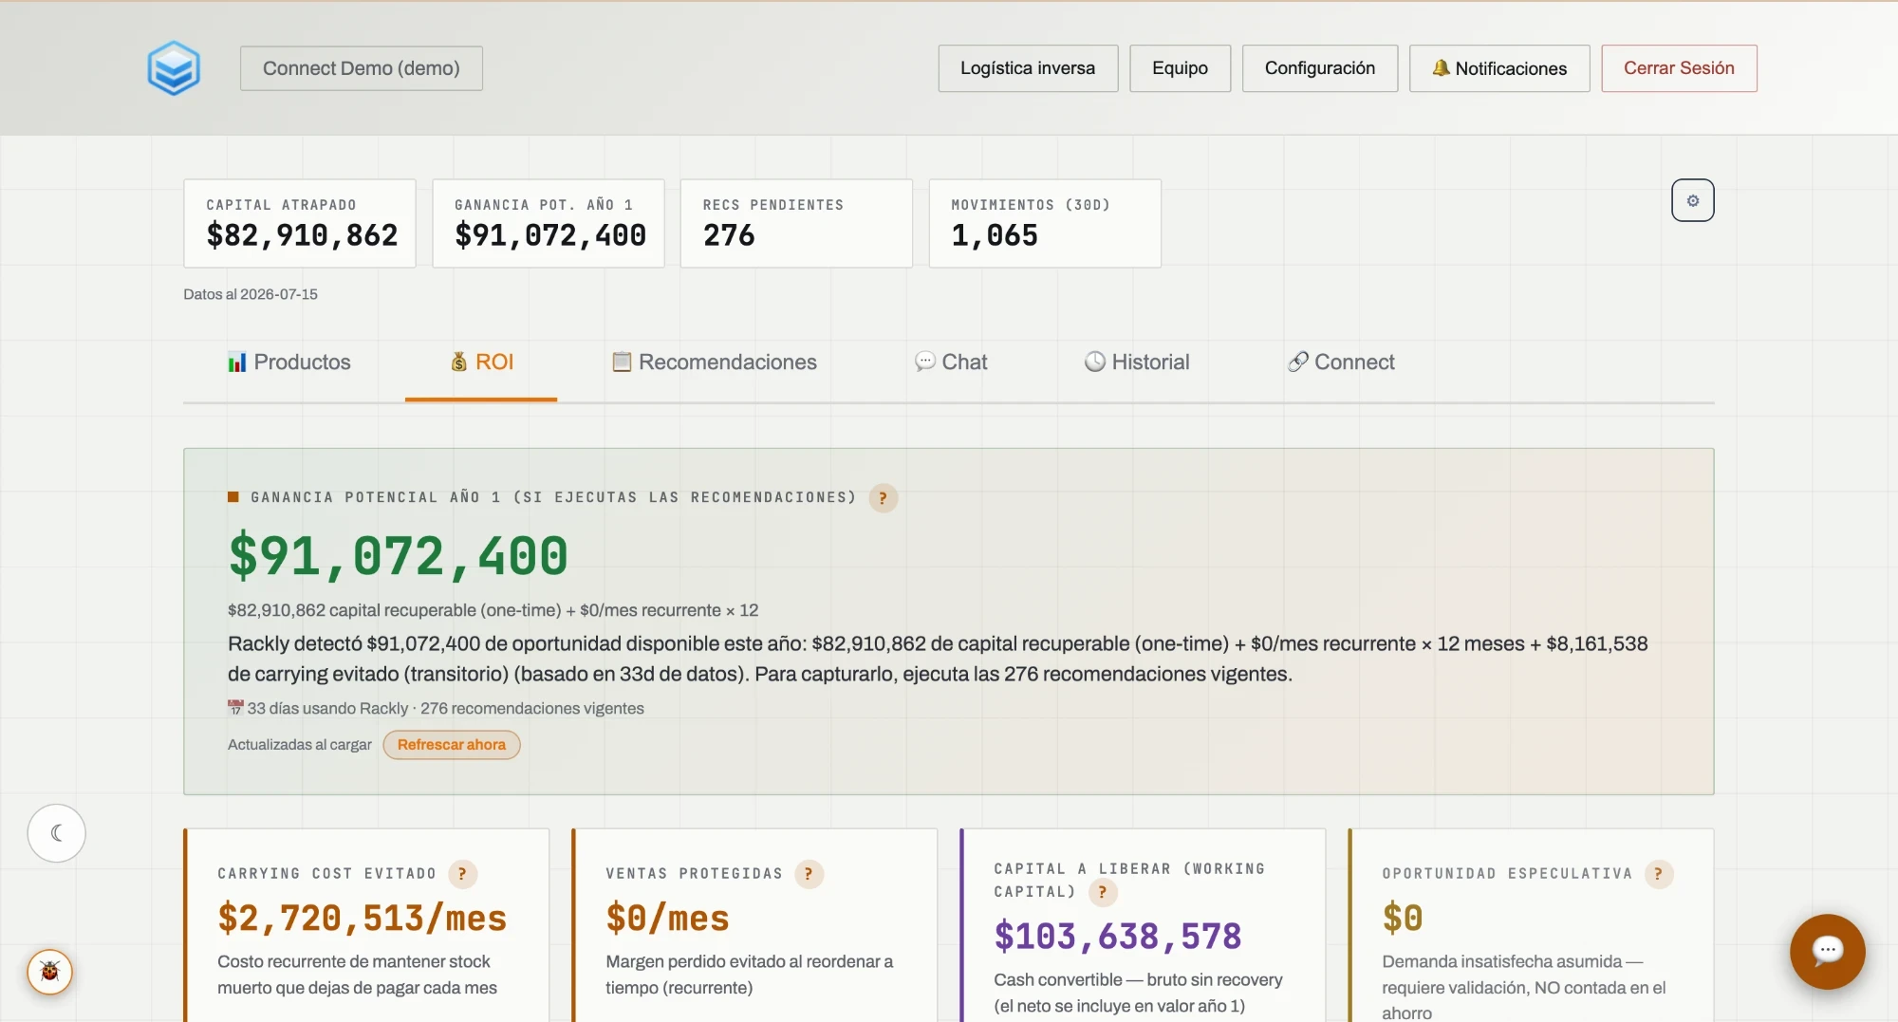Click the Refrescar ahora button
Image resolution: width=1898 pixels, height=1022 pixels.
point(452,745)
